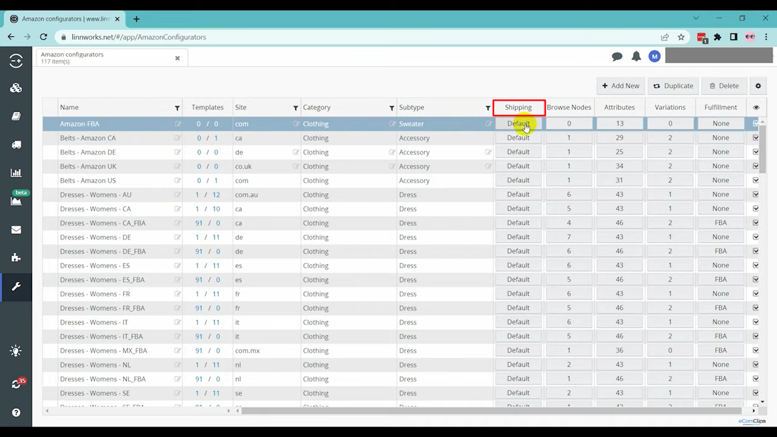The image size is (777, 437).
Task: Open the book icon in the sidebar
Action: 16,116
